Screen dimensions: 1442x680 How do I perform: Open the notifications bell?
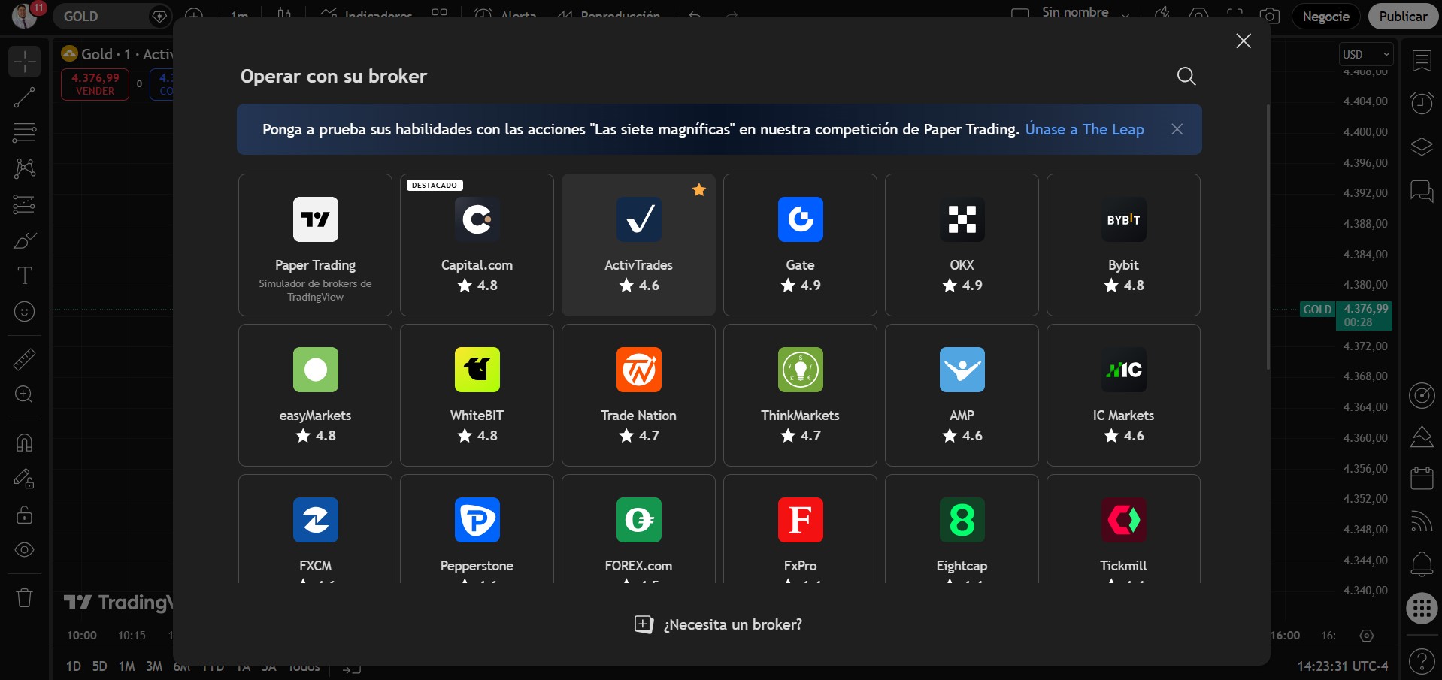click(x=1422, y=564)
